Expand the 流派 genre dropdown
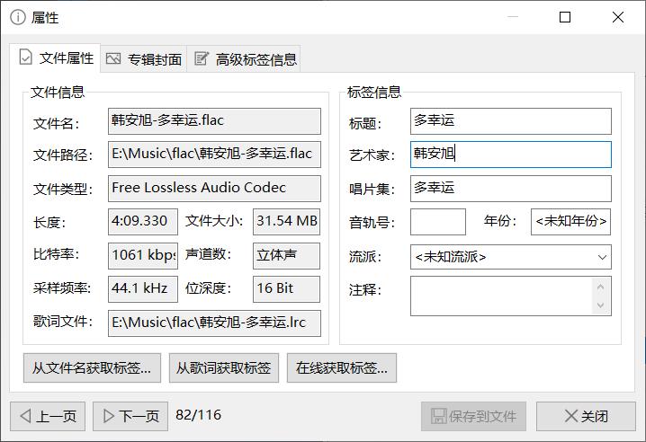 (x=602, y=257)
